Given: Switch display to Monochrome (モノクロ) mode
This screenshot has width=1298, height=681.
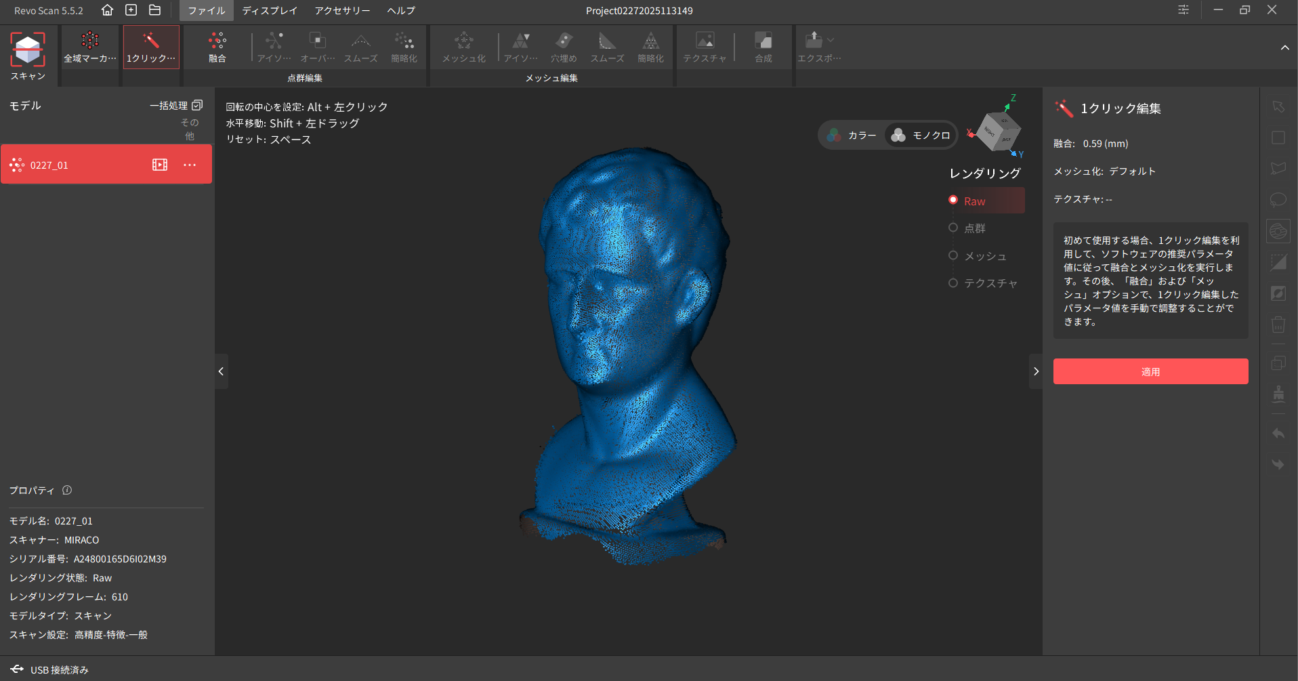Looking at the screenshot, I should 921,135.
